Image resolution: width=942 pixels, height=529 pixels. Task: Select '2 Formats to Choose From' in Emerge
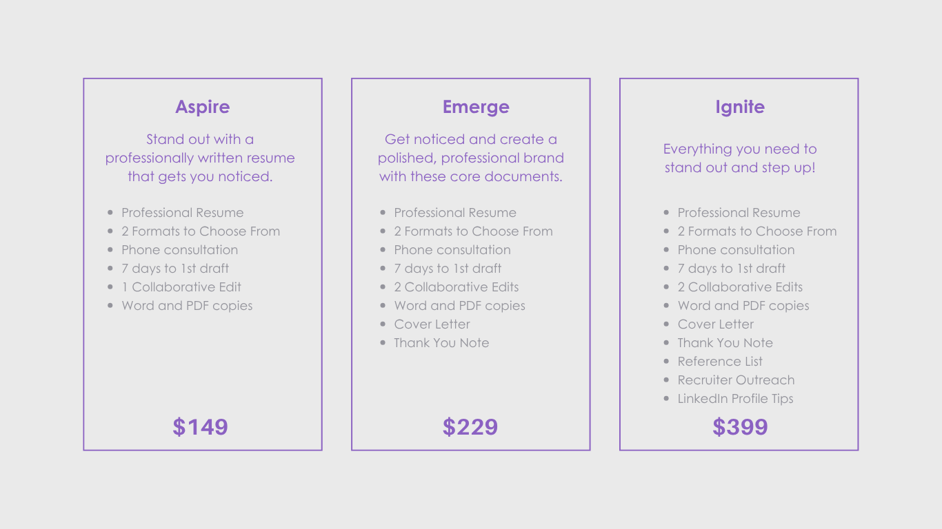[473, 231]
